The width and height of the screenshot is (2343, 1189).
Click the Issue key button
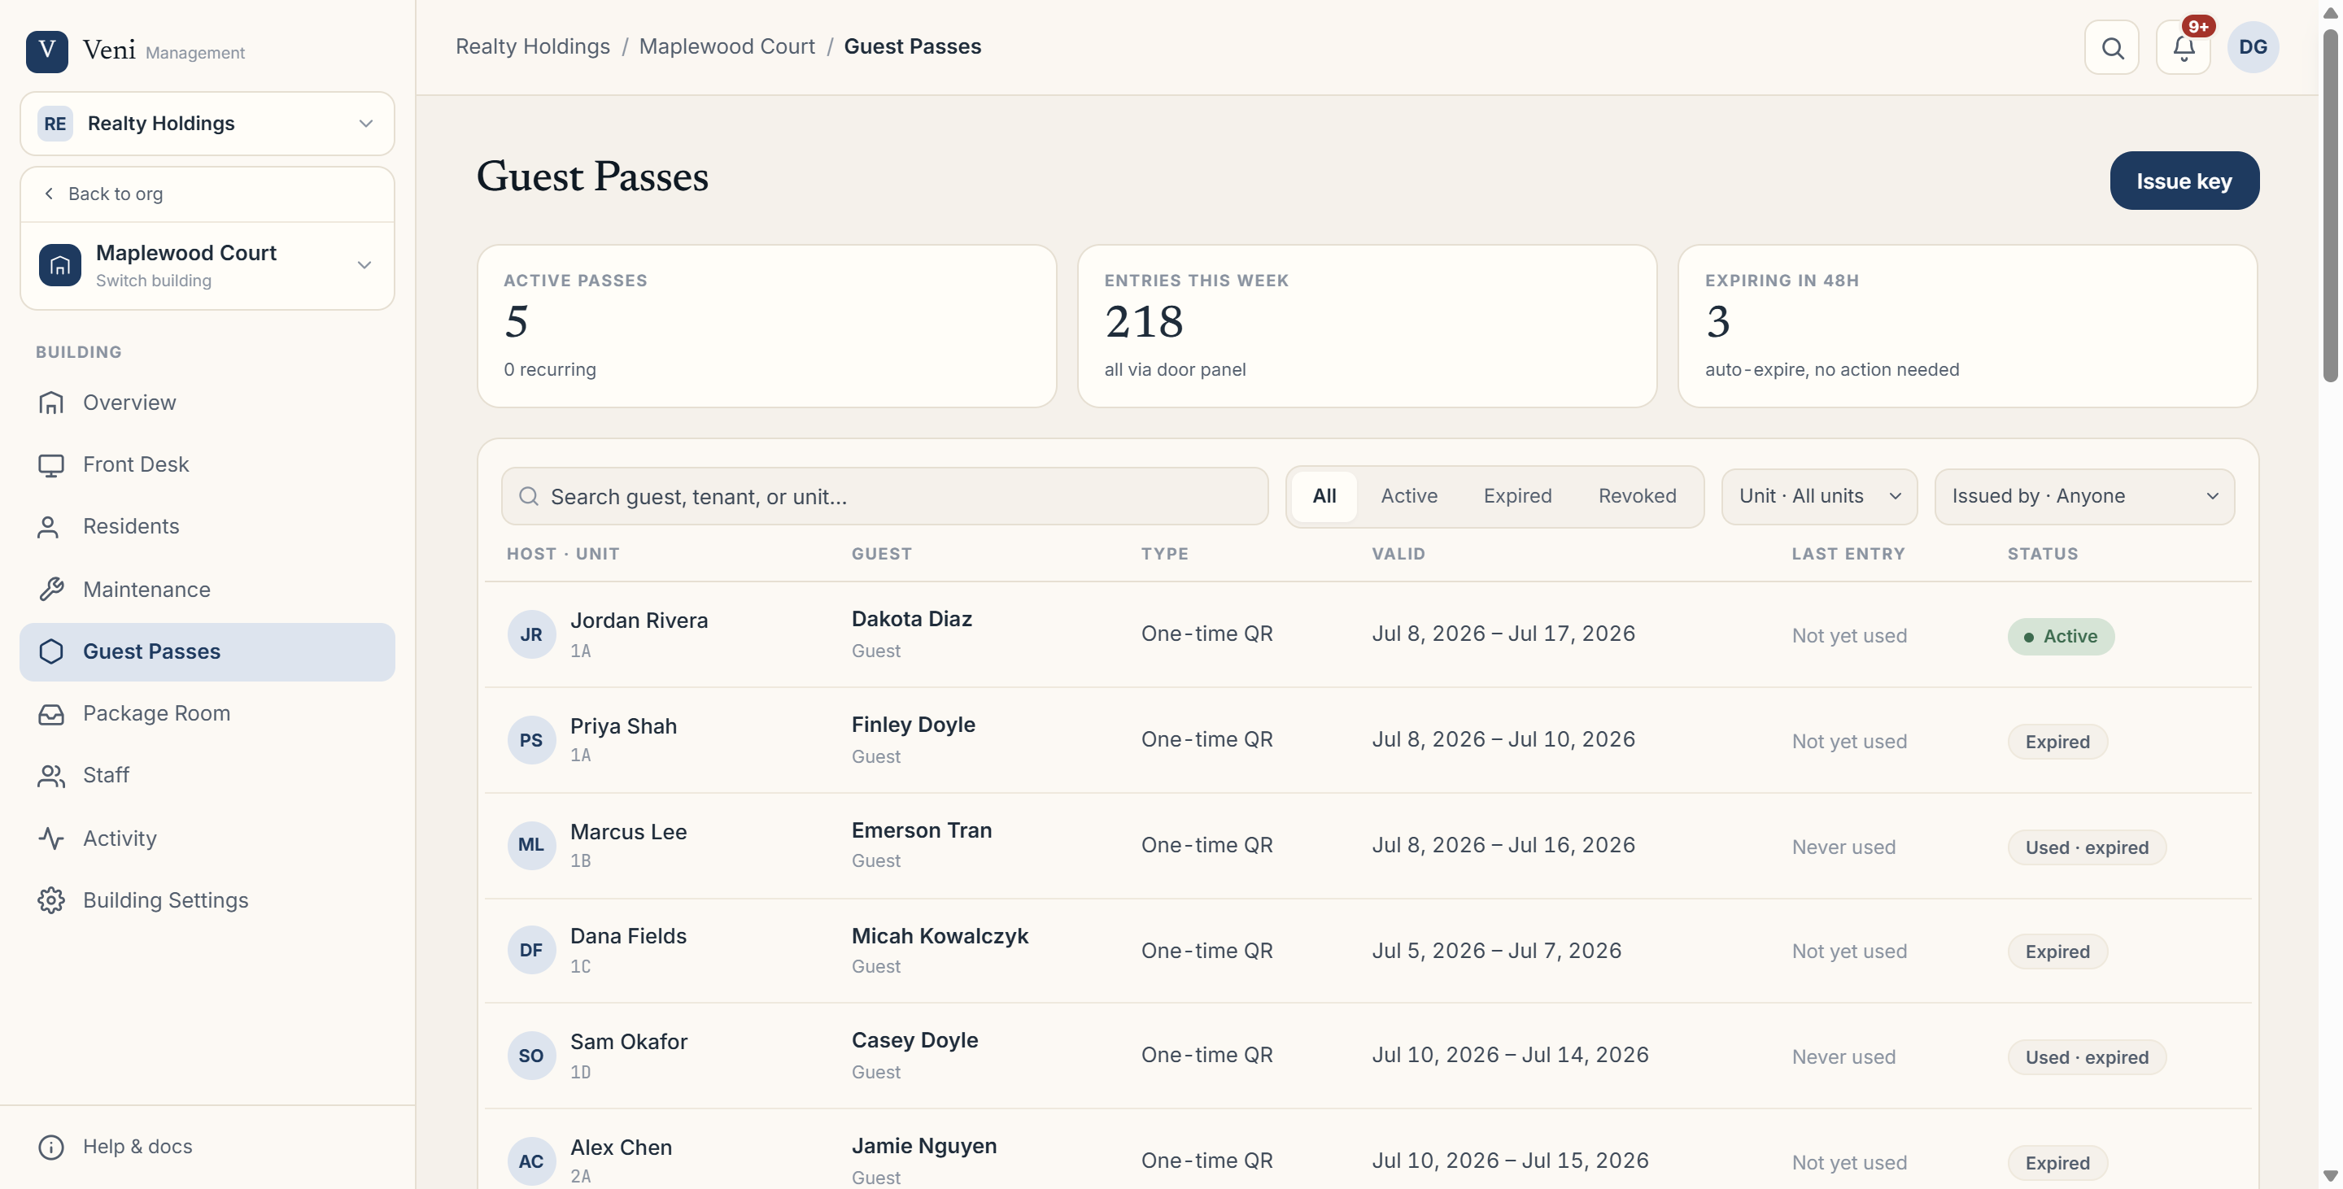[2184, 181]
